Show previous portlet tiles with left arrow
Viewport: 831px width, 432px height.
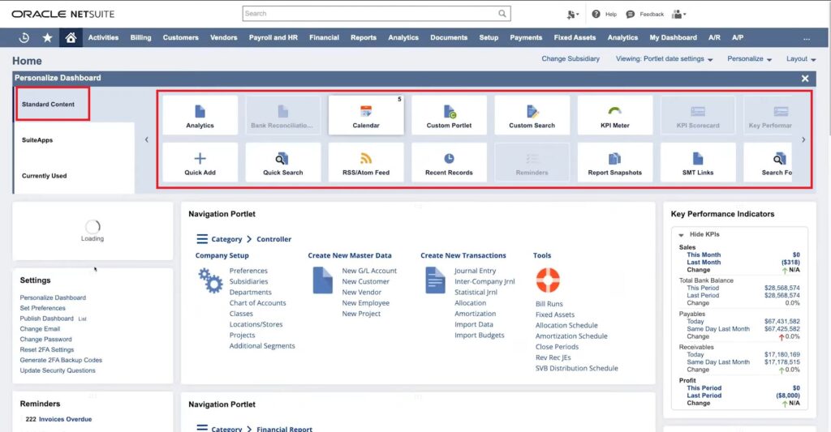147,139
